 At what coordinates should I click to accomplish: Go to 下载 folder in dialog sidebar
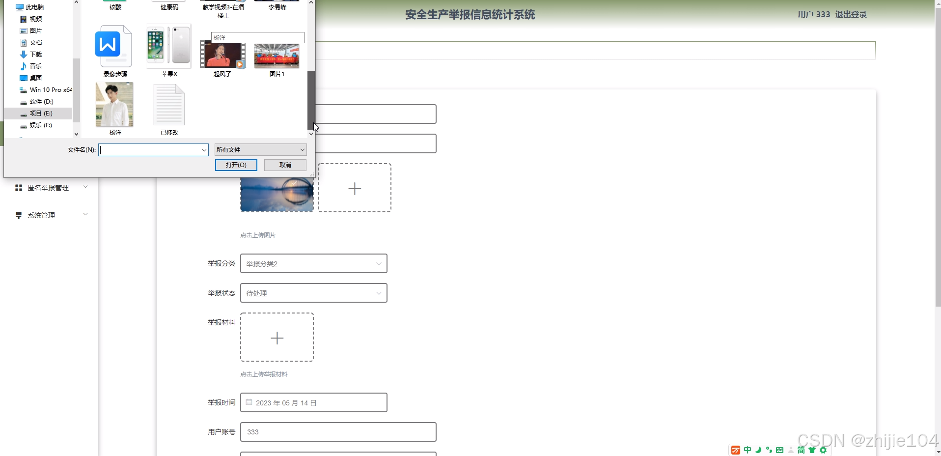[31, 55]
